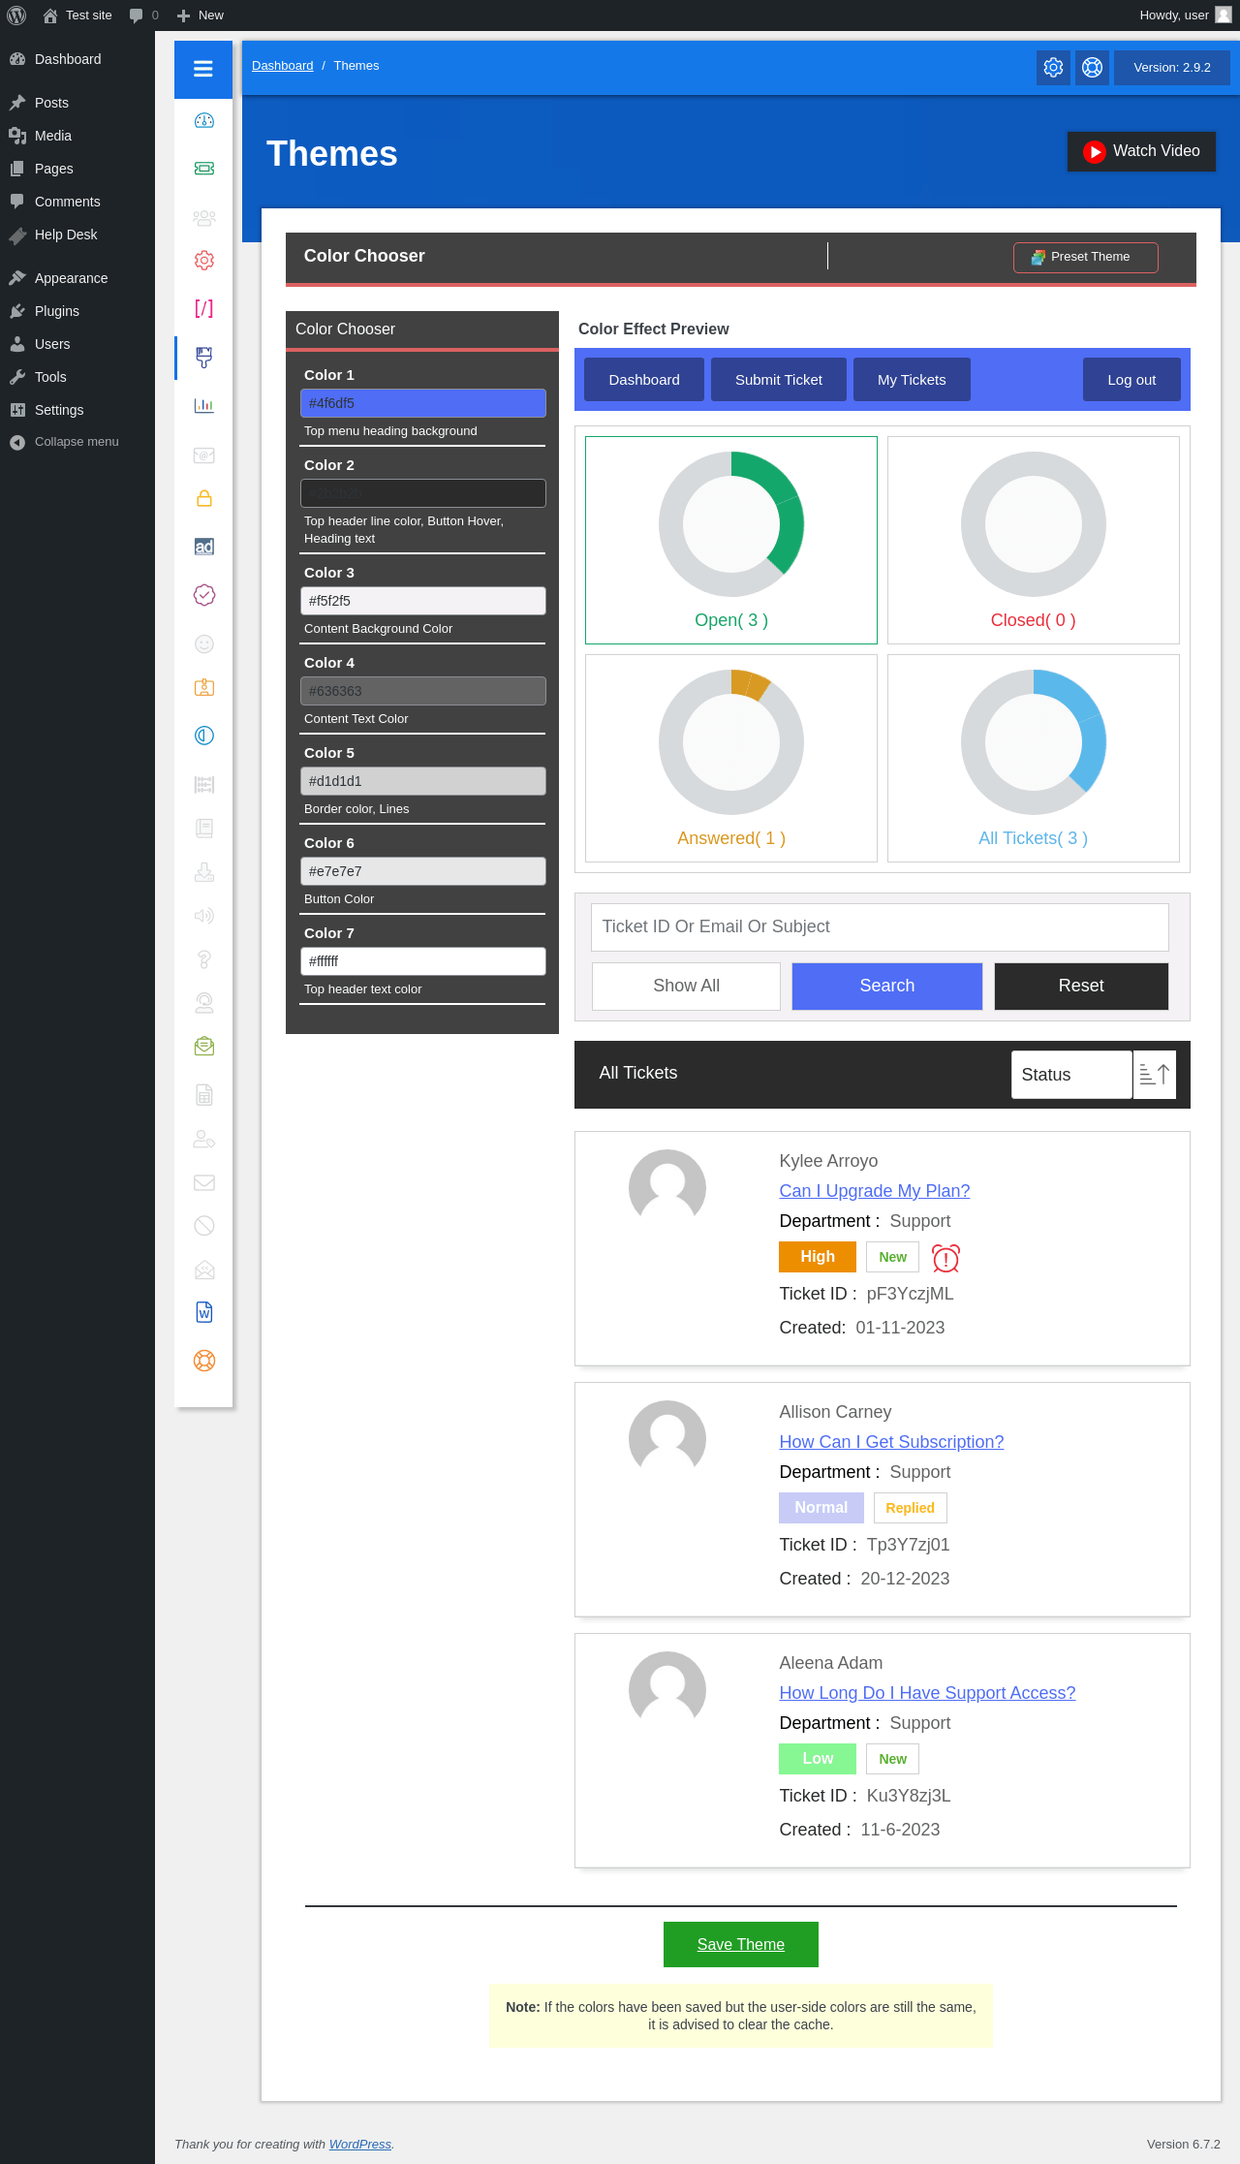Click the blue Search button in preview
Image resolution: width=1240 pixels, height=2164 pixels.
(887, 986)
